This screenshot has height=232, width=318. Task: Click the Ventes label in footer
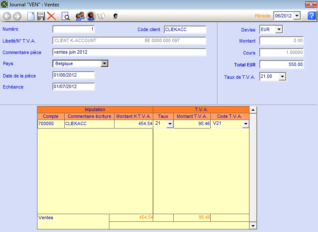[46, 218]
